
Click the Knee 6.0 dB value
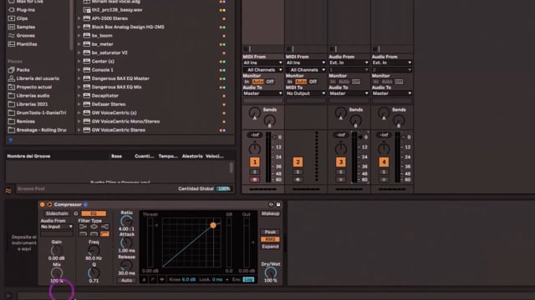pyautogui.click(x=189, y=280)
